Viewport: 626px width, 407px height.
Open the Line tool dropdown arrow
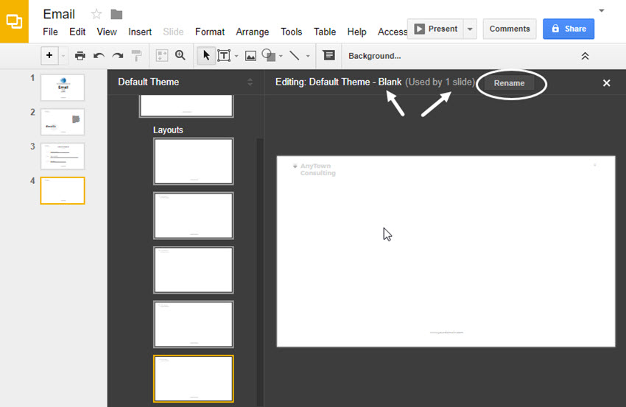(308, 56)
